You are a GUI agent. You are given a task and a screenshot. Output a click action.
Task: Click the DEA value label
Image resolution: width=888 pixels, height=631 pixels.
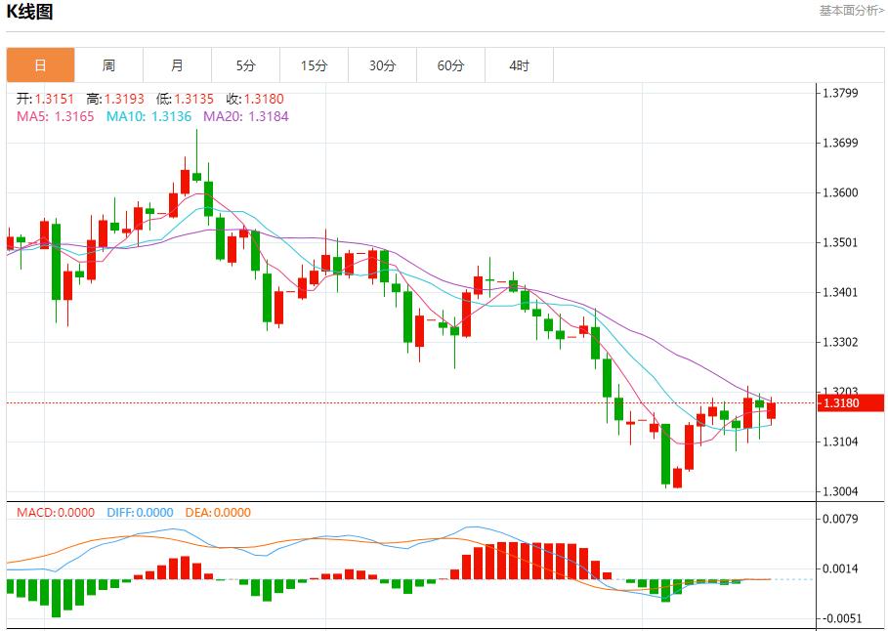coord(218,512)
